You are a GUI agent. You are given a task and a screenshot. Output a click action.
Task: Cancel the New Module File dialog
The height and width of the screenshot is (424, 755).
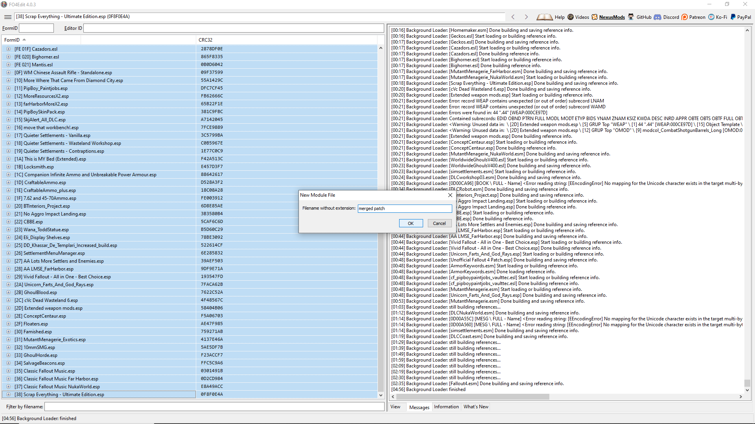439,223
